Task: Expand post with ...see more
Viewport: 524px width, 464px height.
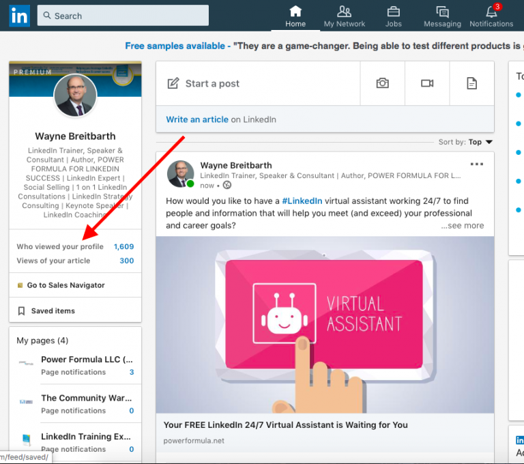Action: (x=462, y=226)
